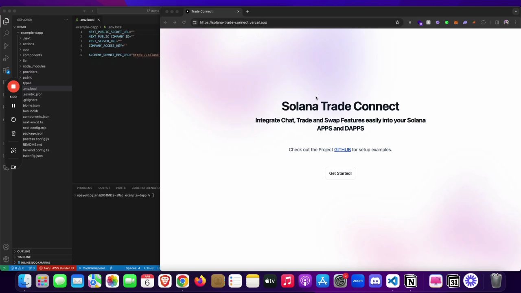Viewport: 521px width, 293px height.
Task: Open .eslintrc.json in the explorer
Action: click(33, 94)
